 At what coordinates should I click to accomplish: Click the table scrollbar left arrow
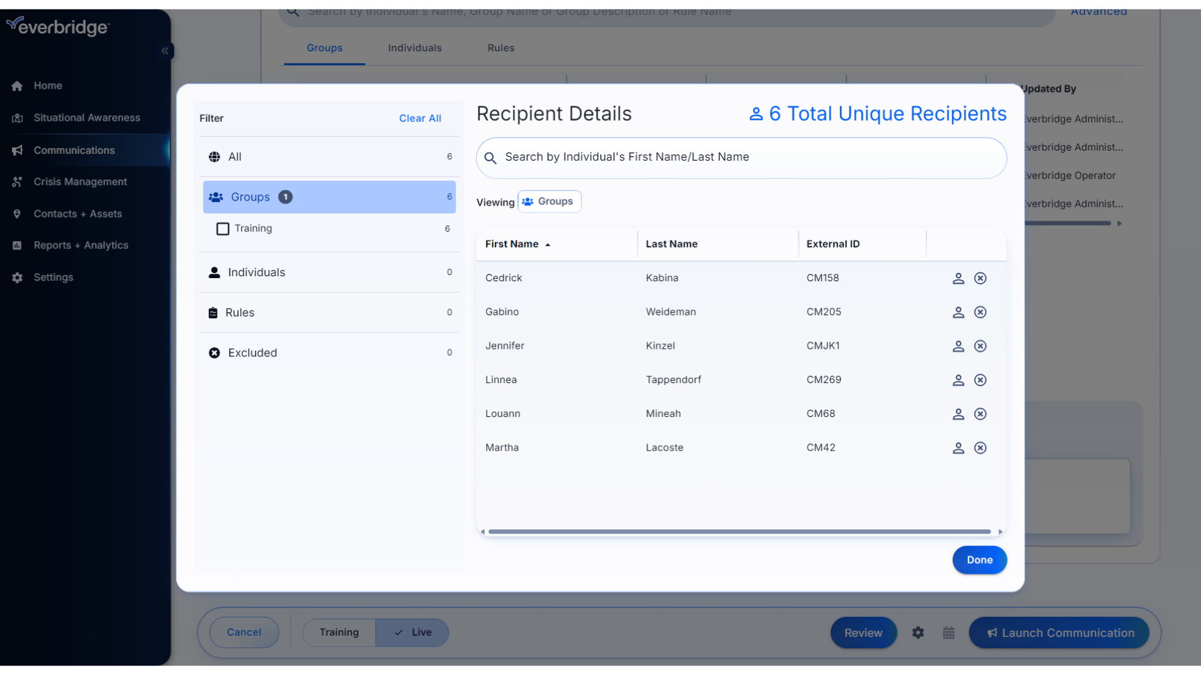[x=482, y=532]
